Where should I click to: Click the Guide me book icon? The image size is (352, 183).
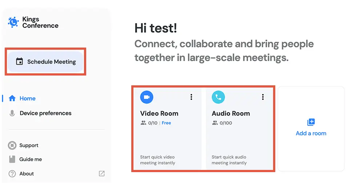tap(12, 159)
